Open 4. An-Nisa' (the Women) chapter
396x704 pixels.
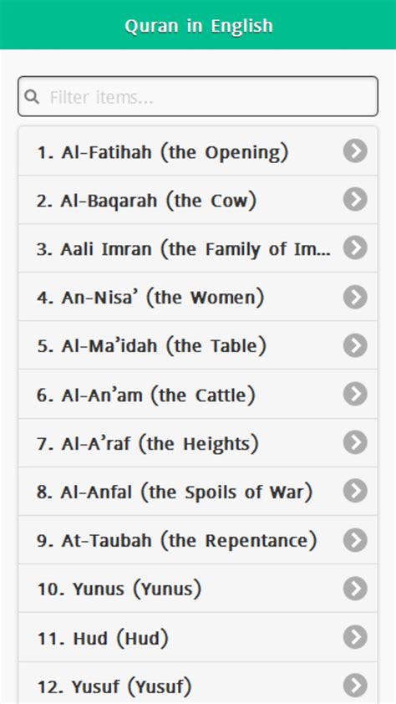click(x=198, y=297)
